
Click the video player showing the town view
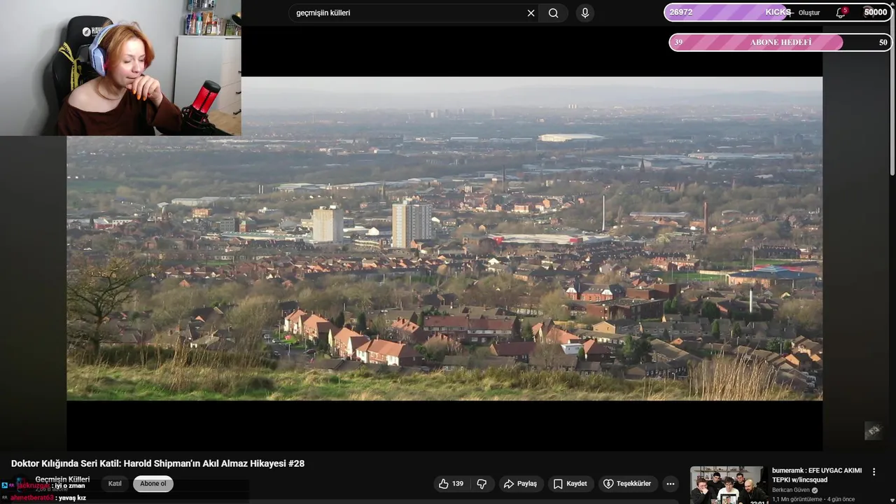coord(444,238)
